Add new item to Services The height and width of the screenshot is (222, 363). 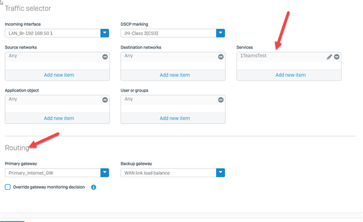290,75
